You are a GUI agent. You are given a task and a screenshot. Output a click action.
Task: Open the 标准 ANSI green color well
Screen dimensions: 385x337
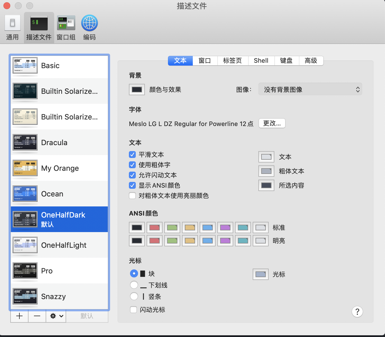point(172,228)
